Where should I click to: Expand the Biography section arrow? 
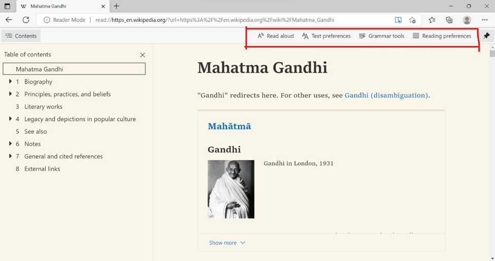pos(10,81)
